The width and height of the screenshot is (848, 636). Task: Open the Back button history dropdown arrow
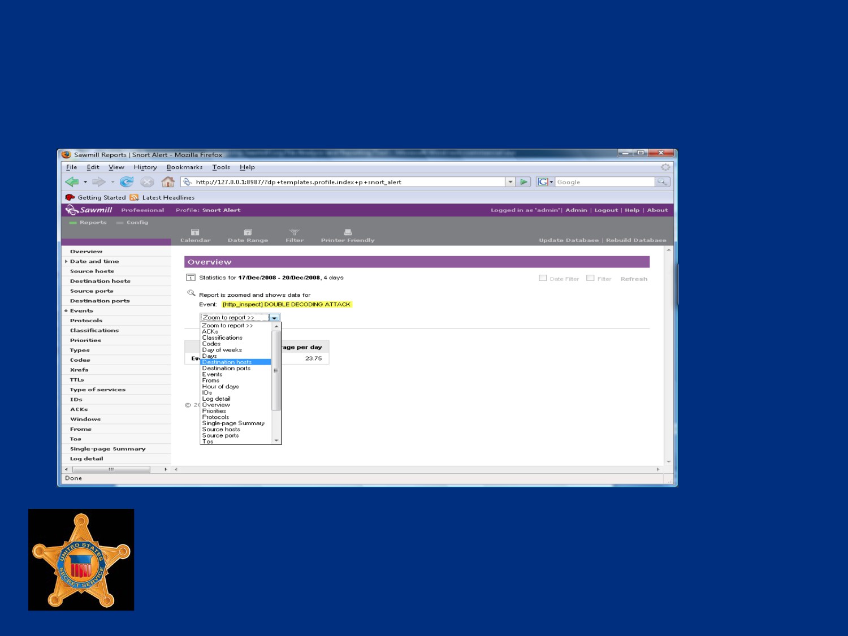click(85, 182)
